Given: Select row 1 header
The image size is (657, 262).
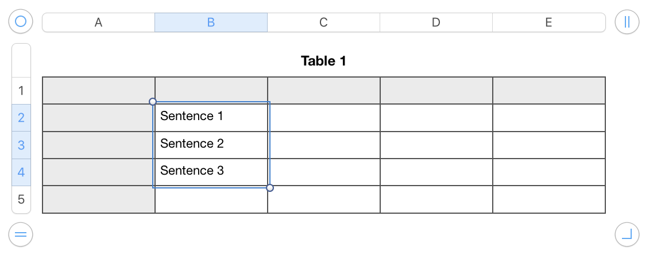Looking at the screenshot, I should click(x=21, y=91).
